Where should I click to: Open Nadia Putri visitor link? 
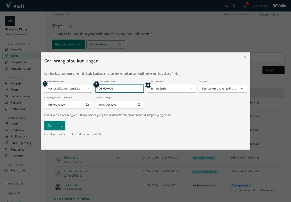[x=71, y=185]
